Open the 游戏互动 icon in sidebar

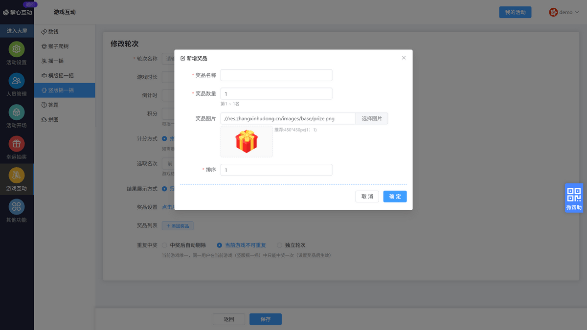(x=17, y=175)
